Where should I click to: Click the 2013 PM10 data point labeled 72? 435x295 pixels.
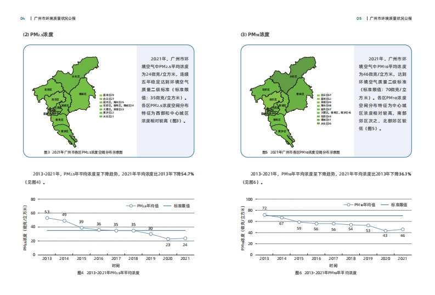[264, 215]
